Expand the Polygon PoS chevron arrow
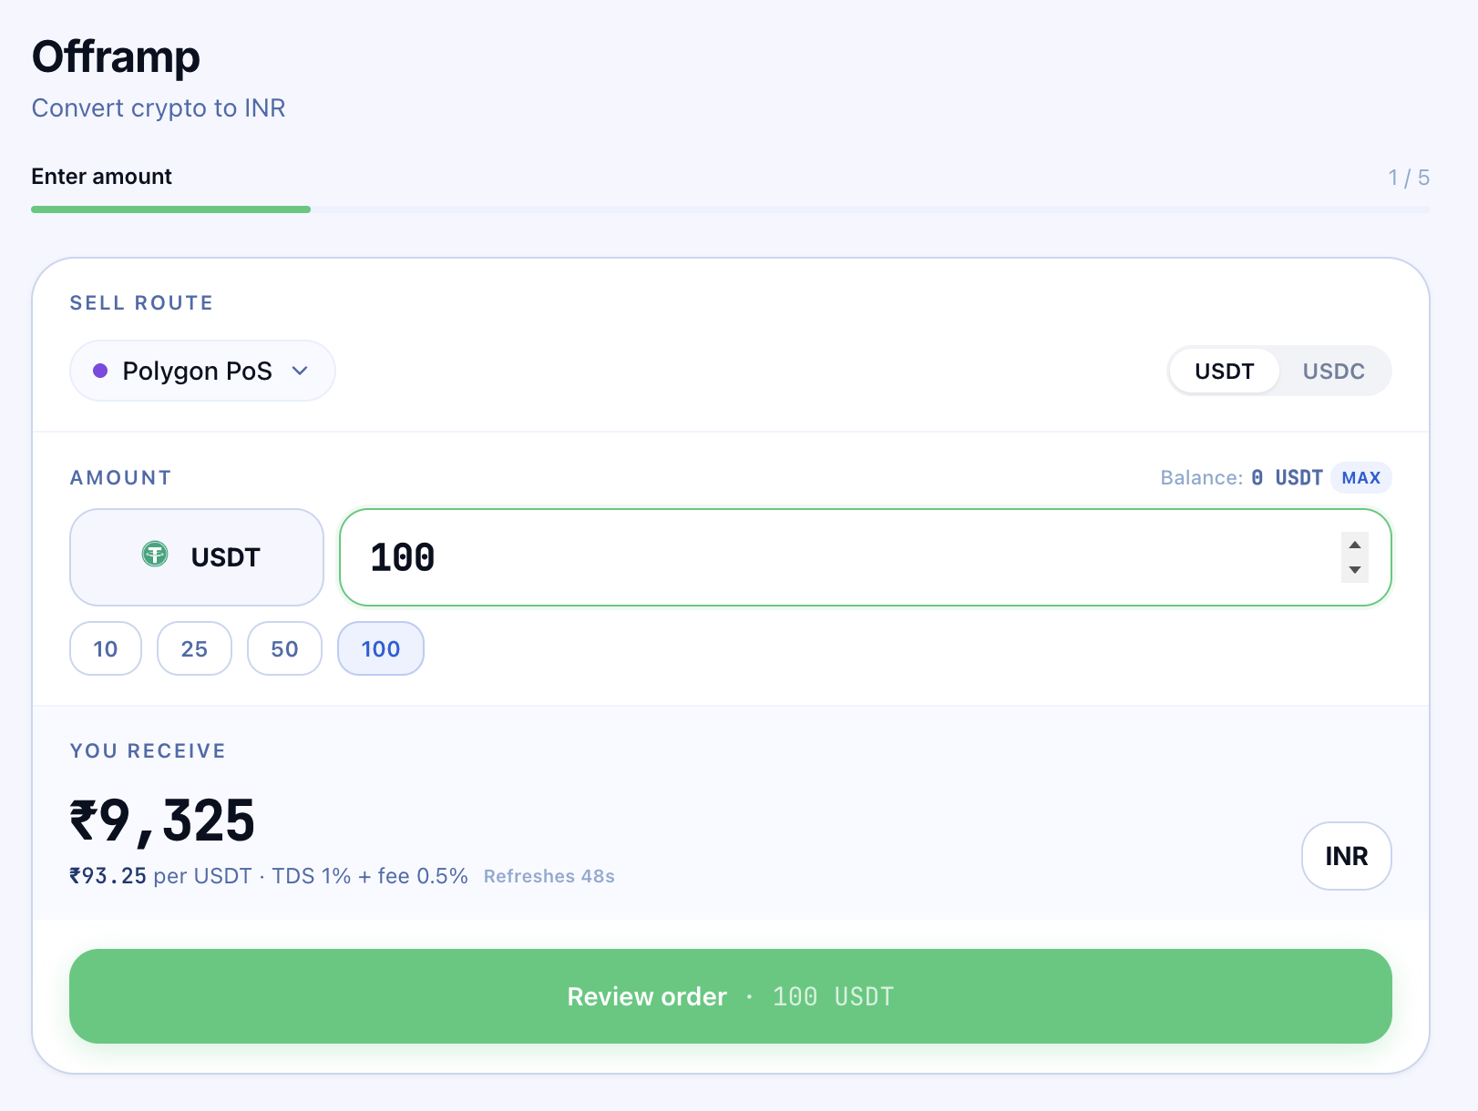 pos(300,371)
